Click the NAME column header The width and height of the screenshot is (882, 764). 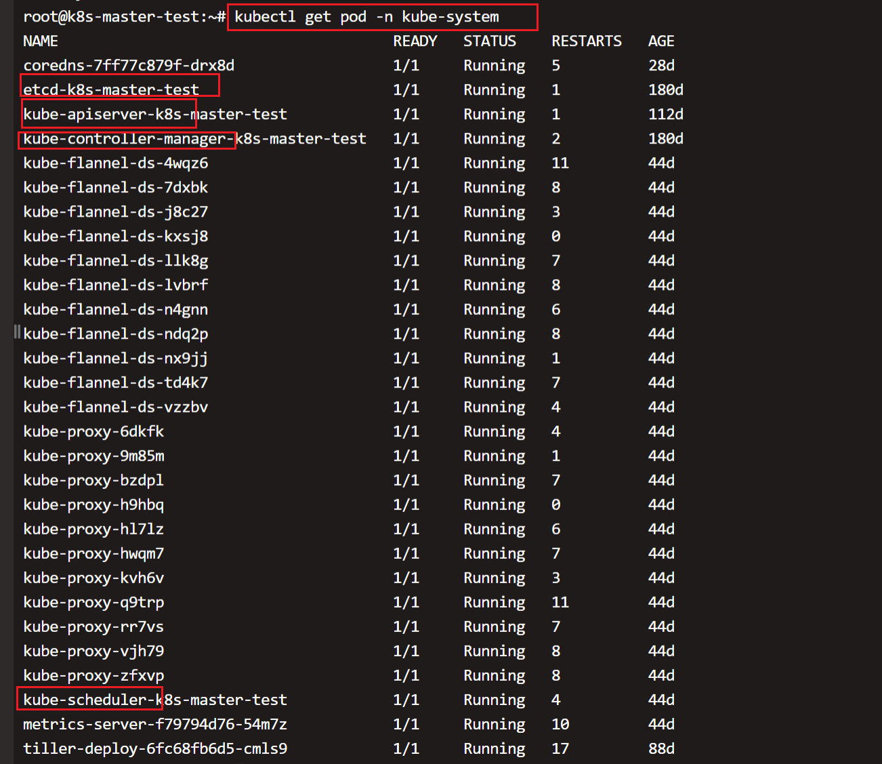(x=41, y=41)
